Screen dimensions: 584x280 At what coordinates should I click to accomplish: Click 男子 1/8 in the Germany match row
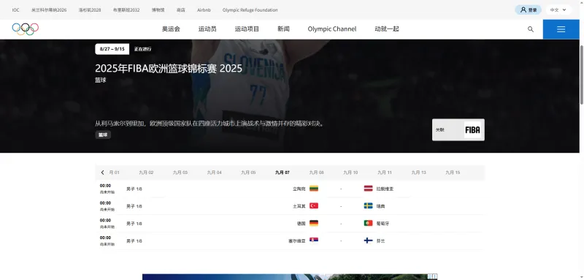coord(134,224)
